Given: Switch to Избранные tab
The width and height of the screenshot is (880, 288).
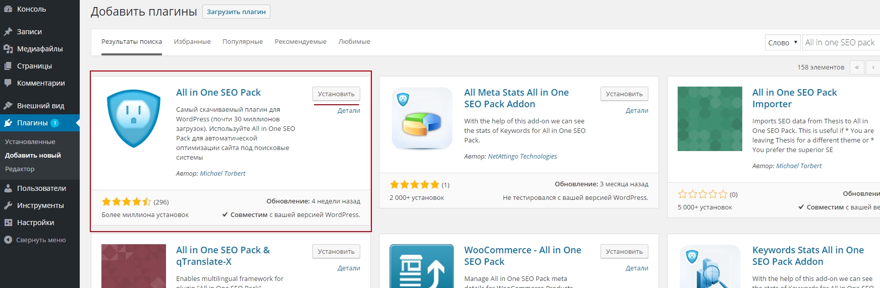Looking at the screenshot, I should click(192, 42).
